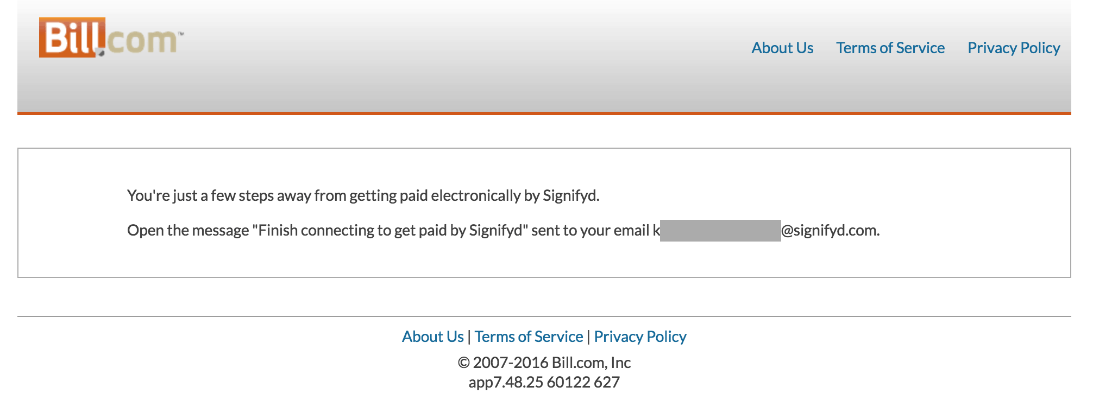The width and height of the screenshot is (1093, 406).
Task: Click the "You're just a few steps away" sentence
Action: (x=363, y=195)
